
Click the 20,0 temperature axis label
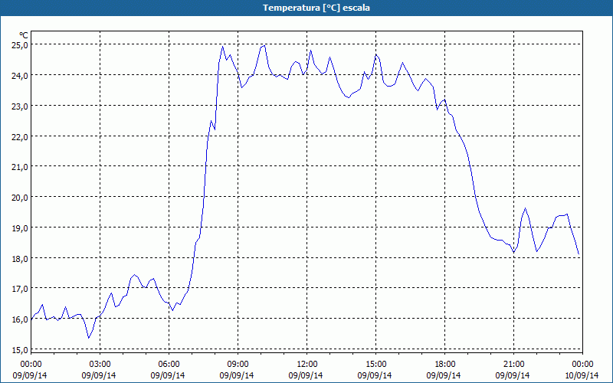point(20,197)
